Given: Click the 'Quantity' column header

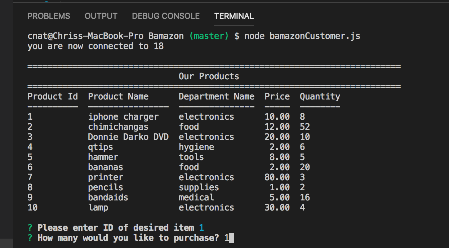Looking at the screenshot, I should [320, 97].
